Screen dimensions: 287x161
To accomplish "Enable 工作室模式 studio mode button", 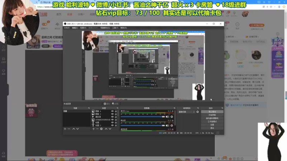I will [x=212, y=122].
